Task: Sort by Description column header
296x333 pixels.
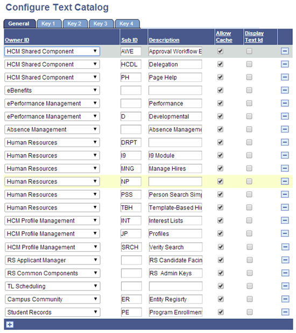Action: coord(164,40)
